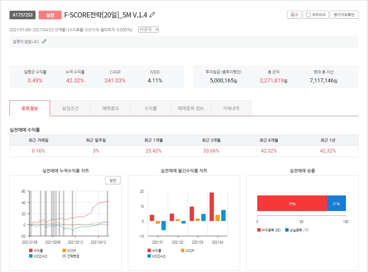This screenshot has height=272, width=368.
Task: Click the MDD value 4.11%
Action: (155, 81)
